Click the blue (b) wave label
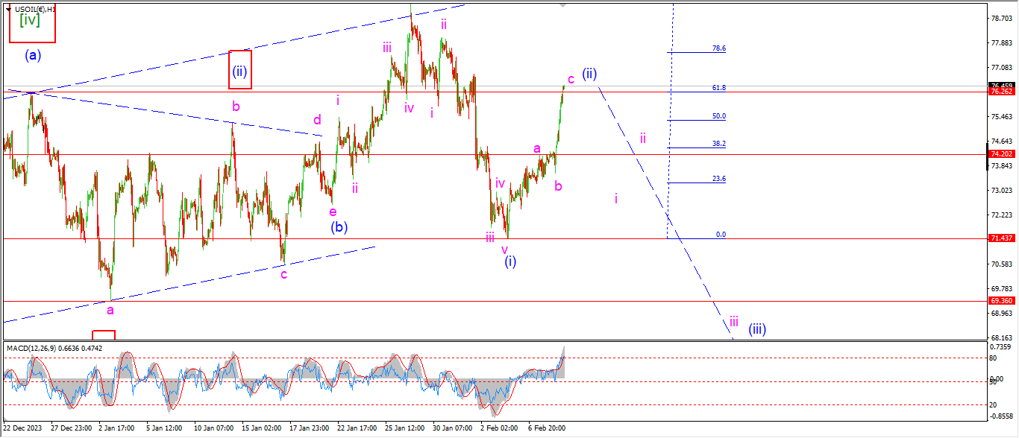The image size is (1019, 438). tap(339, 226)
